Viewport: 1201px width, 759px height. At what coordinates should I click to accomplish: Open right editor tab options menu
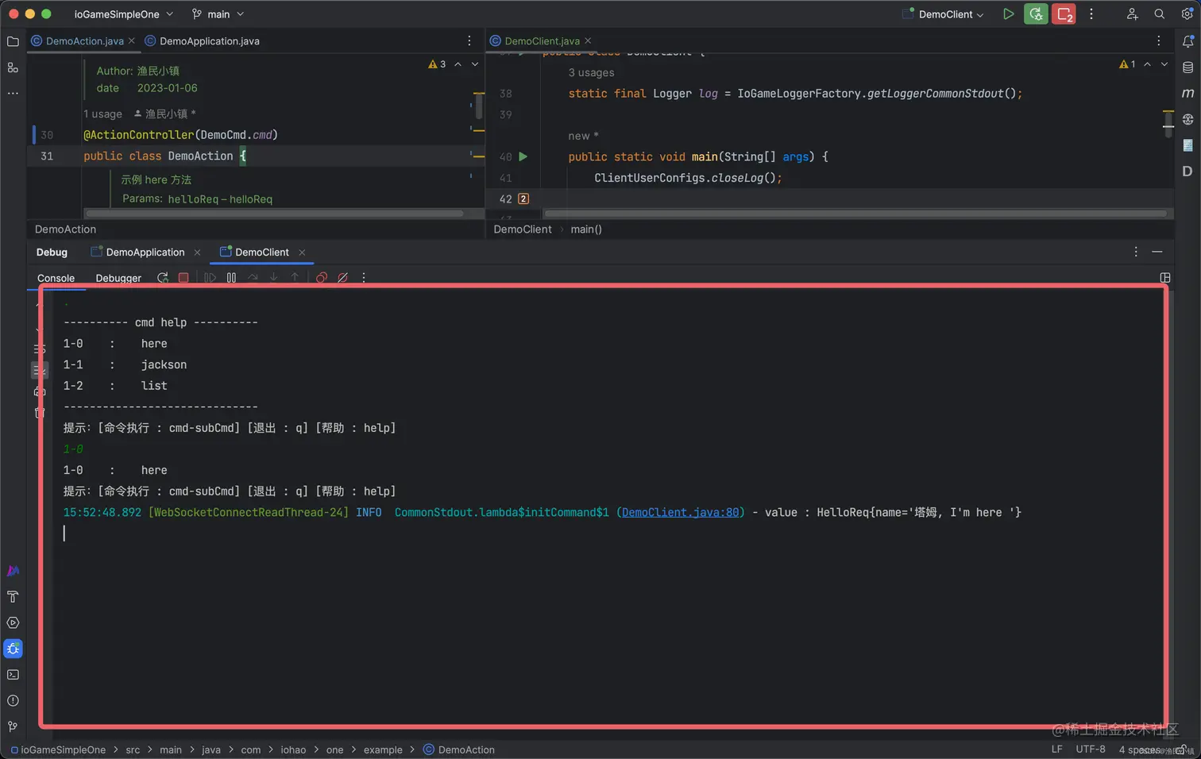1159,40
